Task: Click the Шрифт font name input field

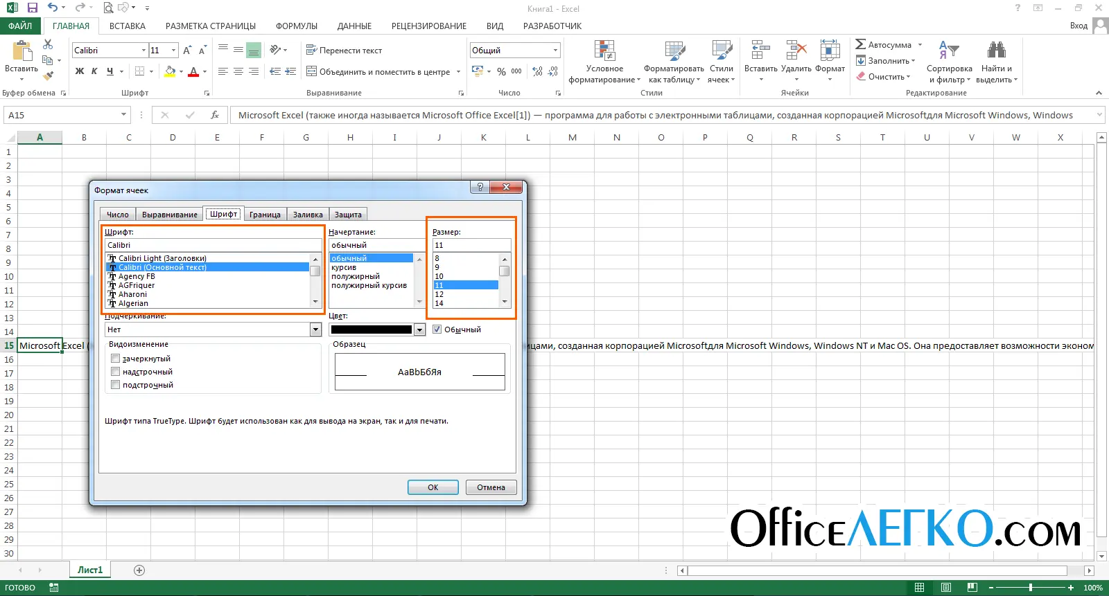Action: click(213, 245)
